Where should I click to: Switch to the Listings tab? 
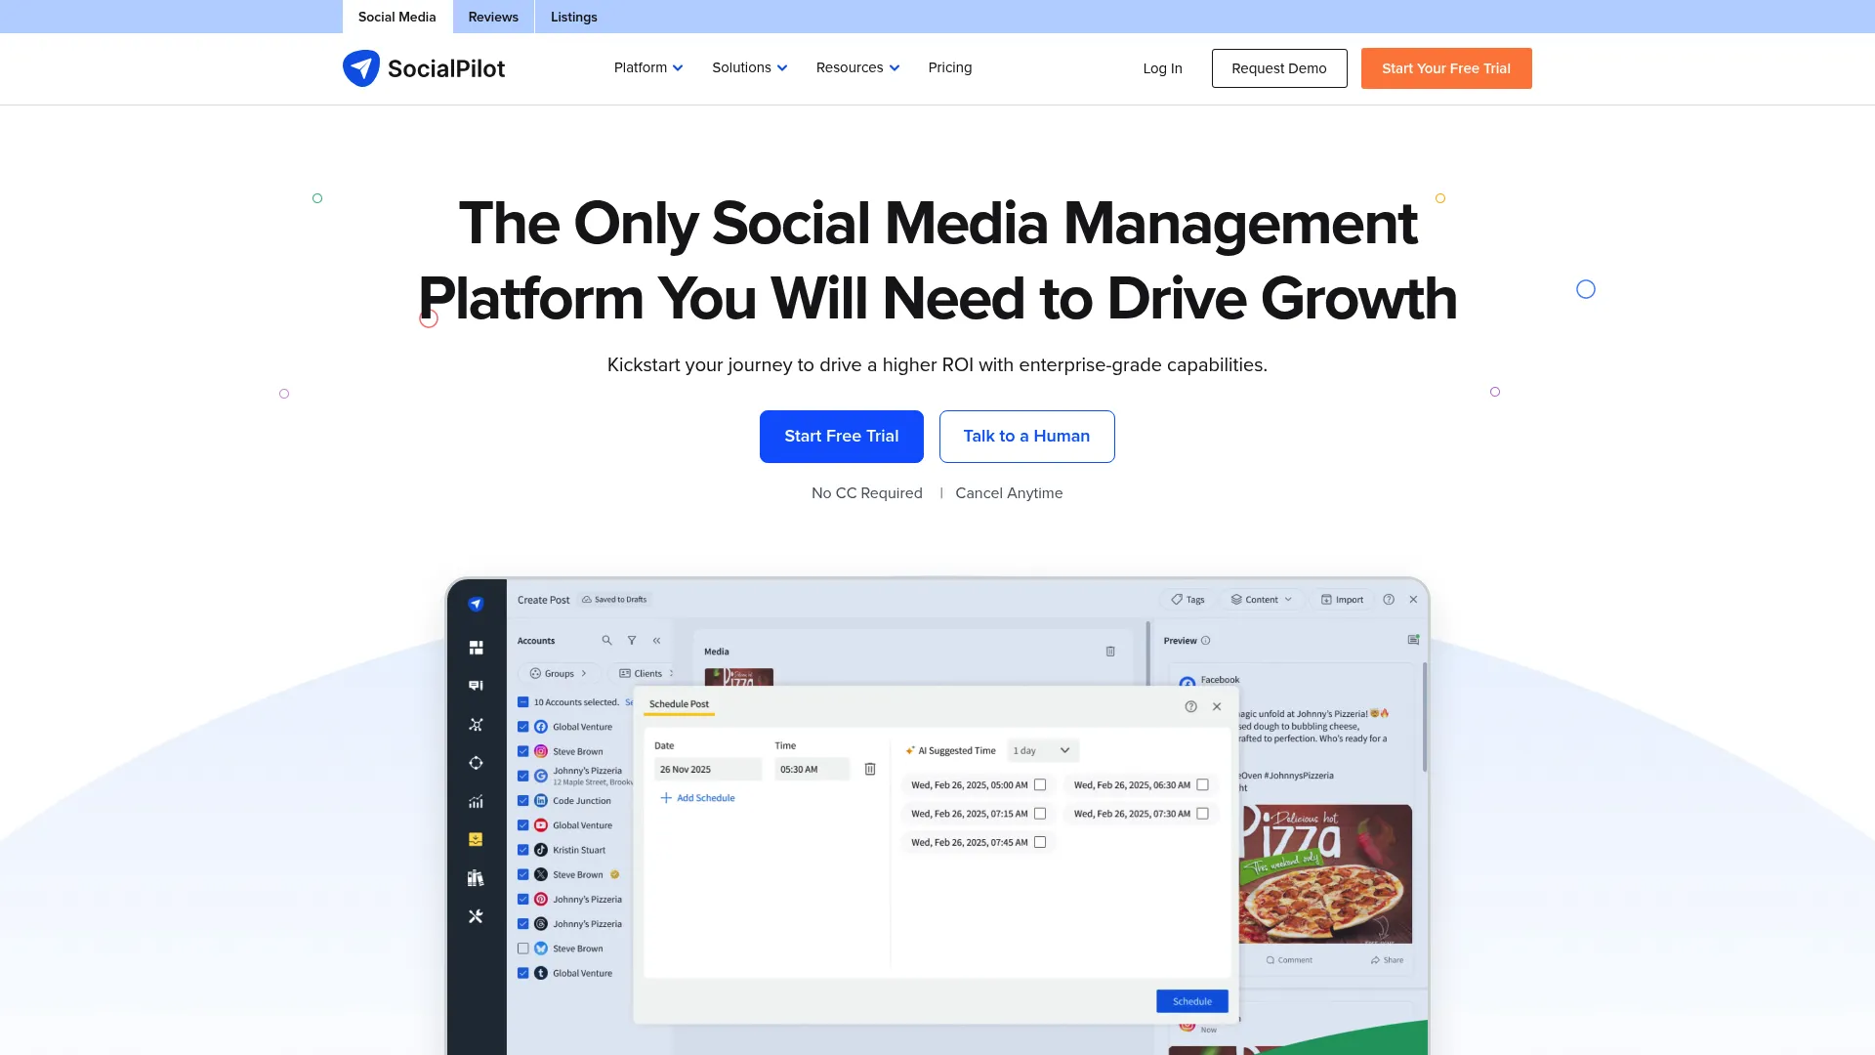pos(574,17)
